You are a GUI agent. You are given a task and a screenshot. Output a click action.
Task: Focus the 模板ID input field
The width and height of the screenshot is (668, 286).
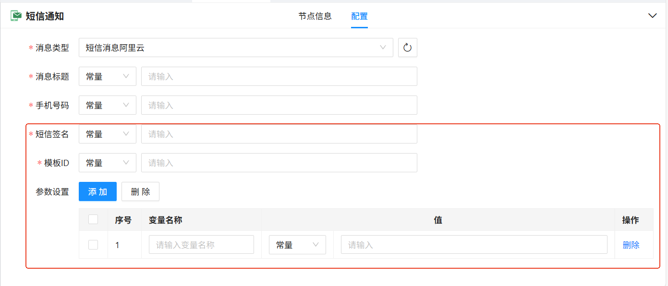(x=279, y=163)
